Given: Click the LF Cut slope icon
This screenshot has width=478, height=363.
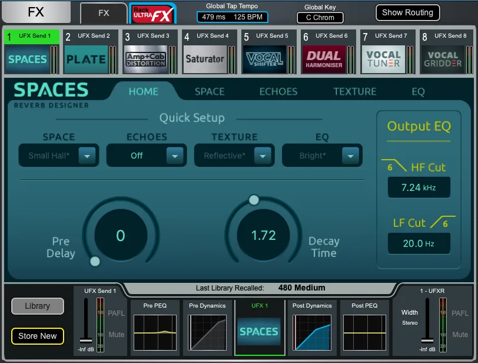Looking at the screenshot, I should pyautogui.click(x=443, y=222).
